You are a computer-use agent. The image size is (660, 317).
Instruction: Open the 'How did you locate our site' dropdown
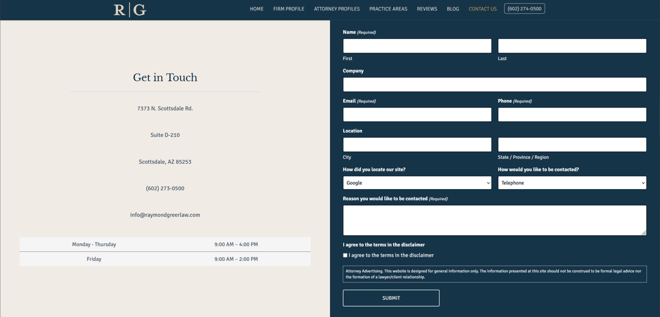tap(417, 183)
